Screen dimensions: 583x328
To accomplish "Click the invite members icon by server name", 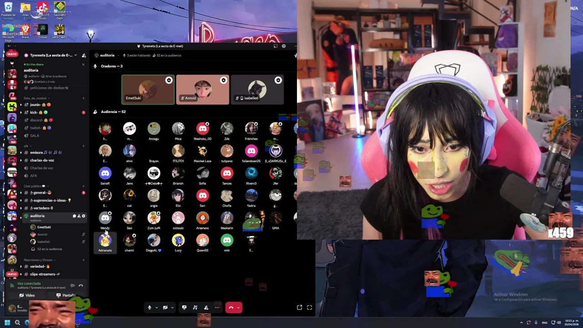I will [84, 55].
